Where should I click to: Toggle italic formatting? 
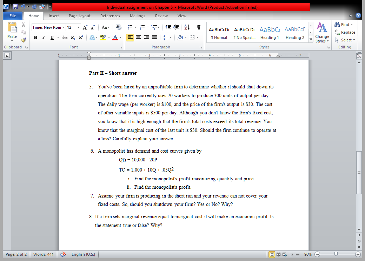tap(43, 37)
